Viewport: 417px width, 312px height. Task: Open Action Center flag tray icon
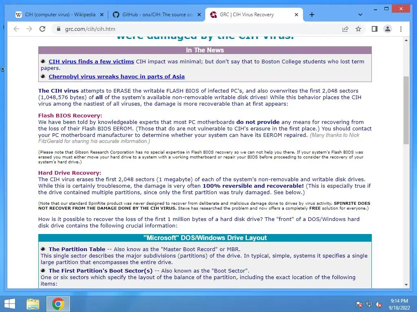click(359, 304)
